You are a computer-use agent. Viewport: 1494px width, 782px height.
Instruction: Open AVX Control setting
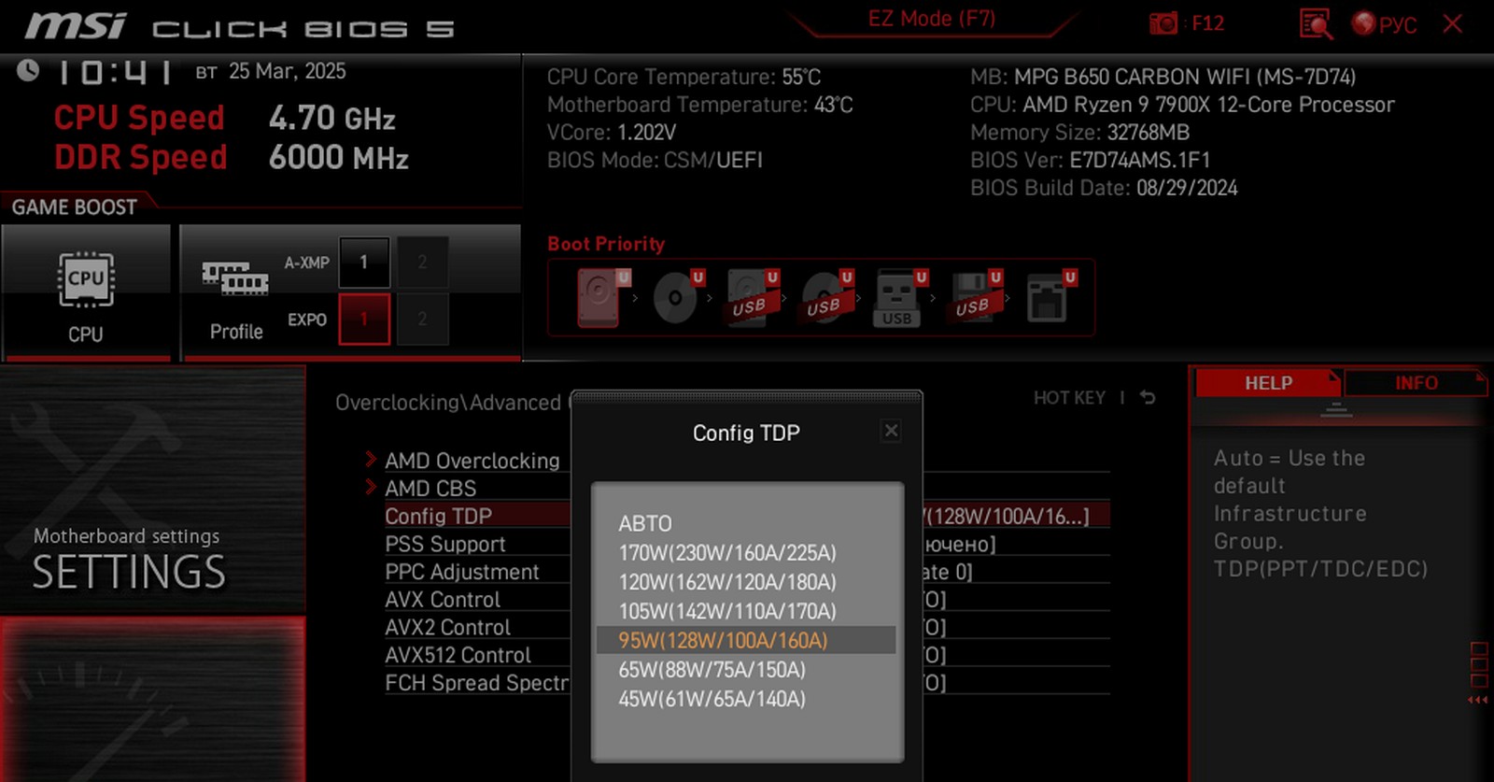click(442, 600)
